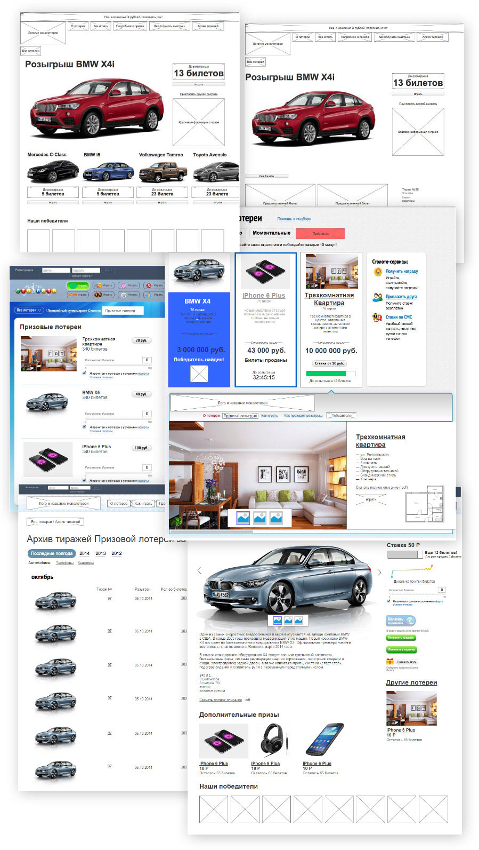Screen dimensions: 479x850
Task: Toggle agreement checkbox under Трехкомнатная квартира lottery
Action: tap(84, 374)
